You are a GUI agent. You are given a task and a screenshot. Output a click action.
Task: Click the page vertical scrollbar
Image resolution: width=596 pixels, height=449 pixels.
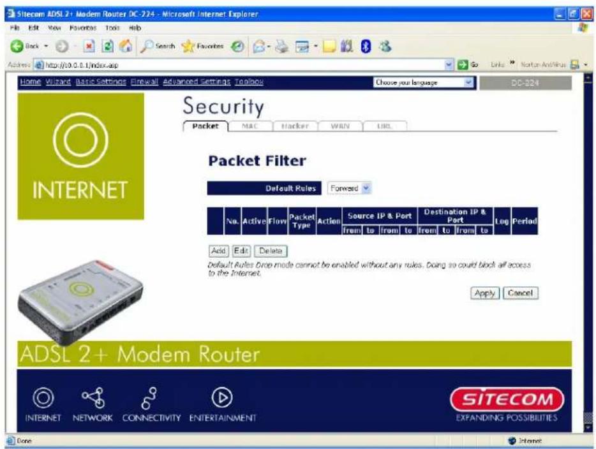point(588,253)
